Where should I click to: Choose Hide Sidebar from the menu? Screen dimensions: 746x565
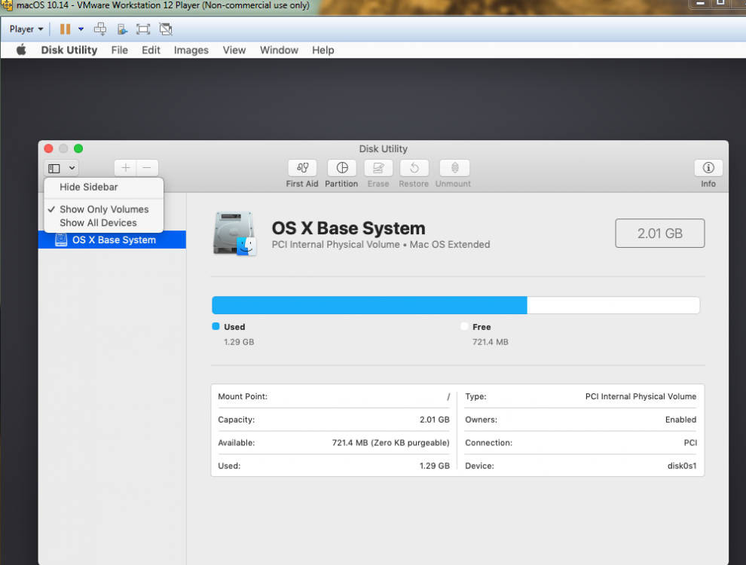pyautogui.click(x=88, y=187)
